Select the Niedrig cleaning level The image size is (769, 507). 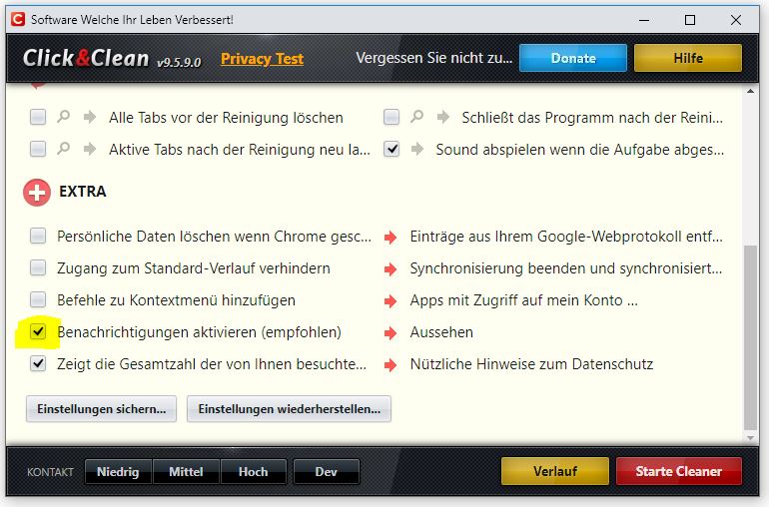pyautogui.click(x=118, y=472)
